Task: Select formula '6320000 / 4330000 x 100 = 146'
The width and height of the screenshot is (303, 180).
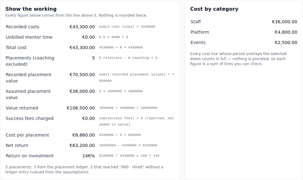Action: coord(129,156)
